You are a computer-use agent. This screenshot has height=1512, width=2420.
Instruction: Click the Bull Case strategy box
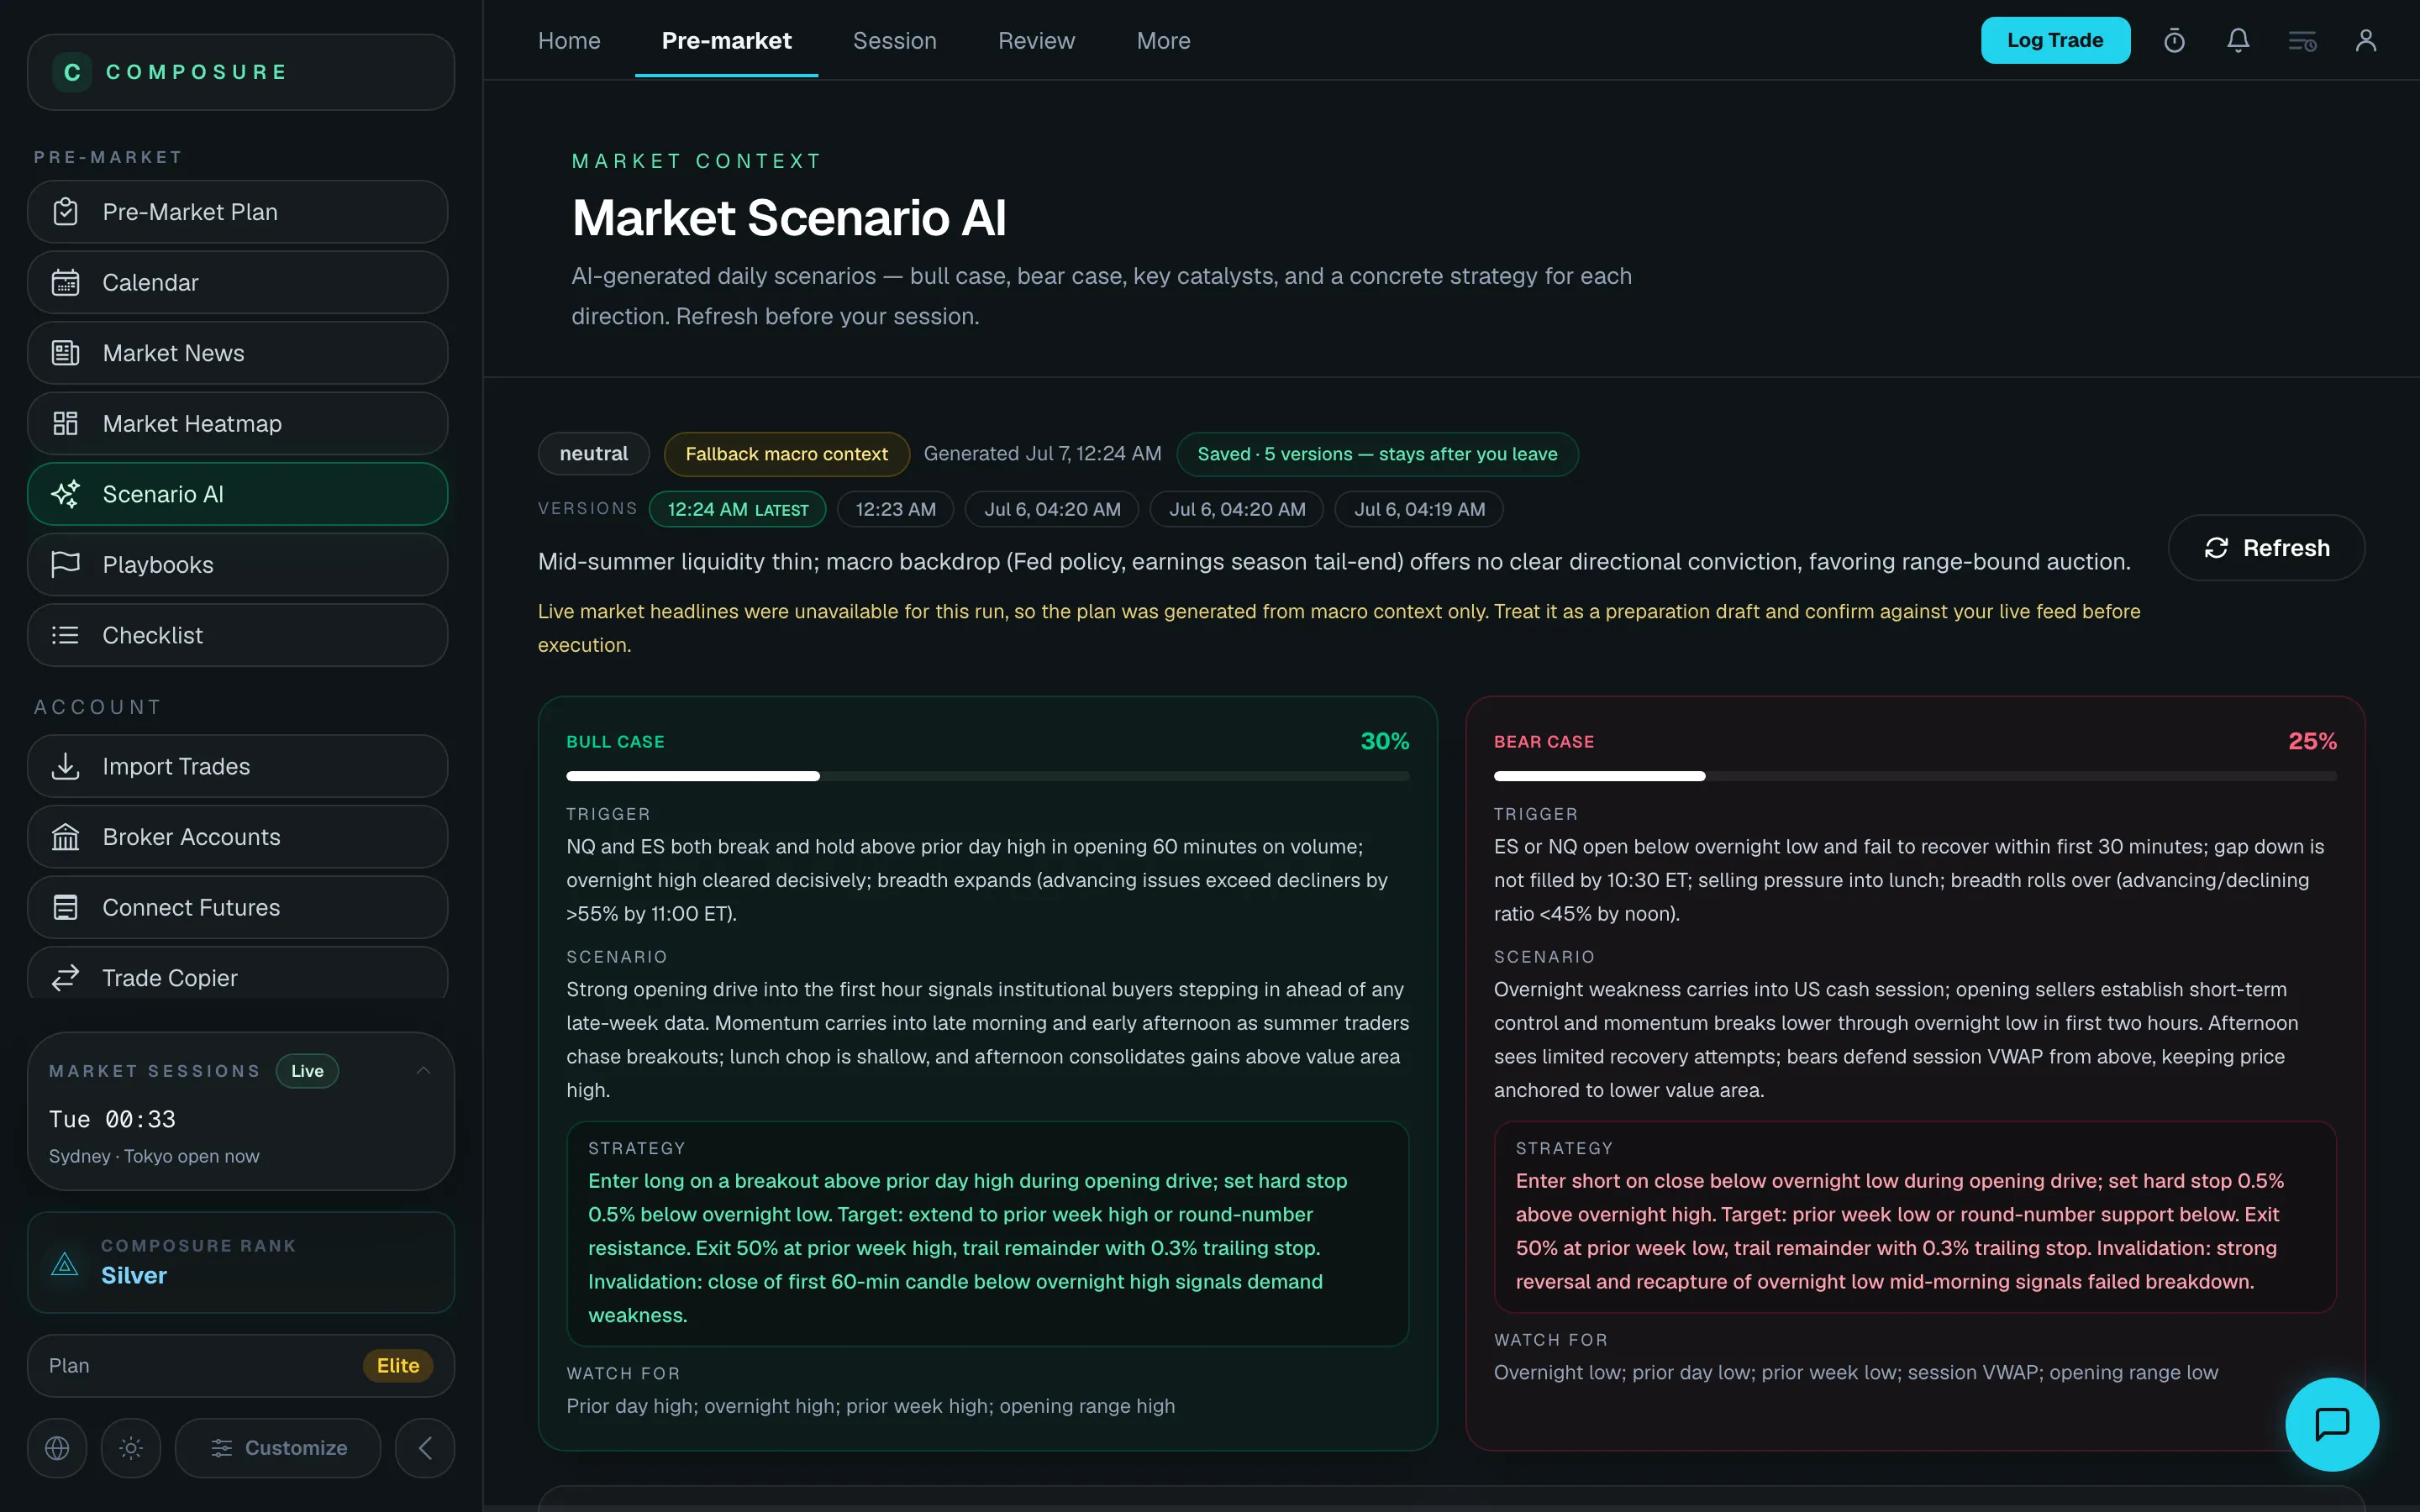point(987,1233)
